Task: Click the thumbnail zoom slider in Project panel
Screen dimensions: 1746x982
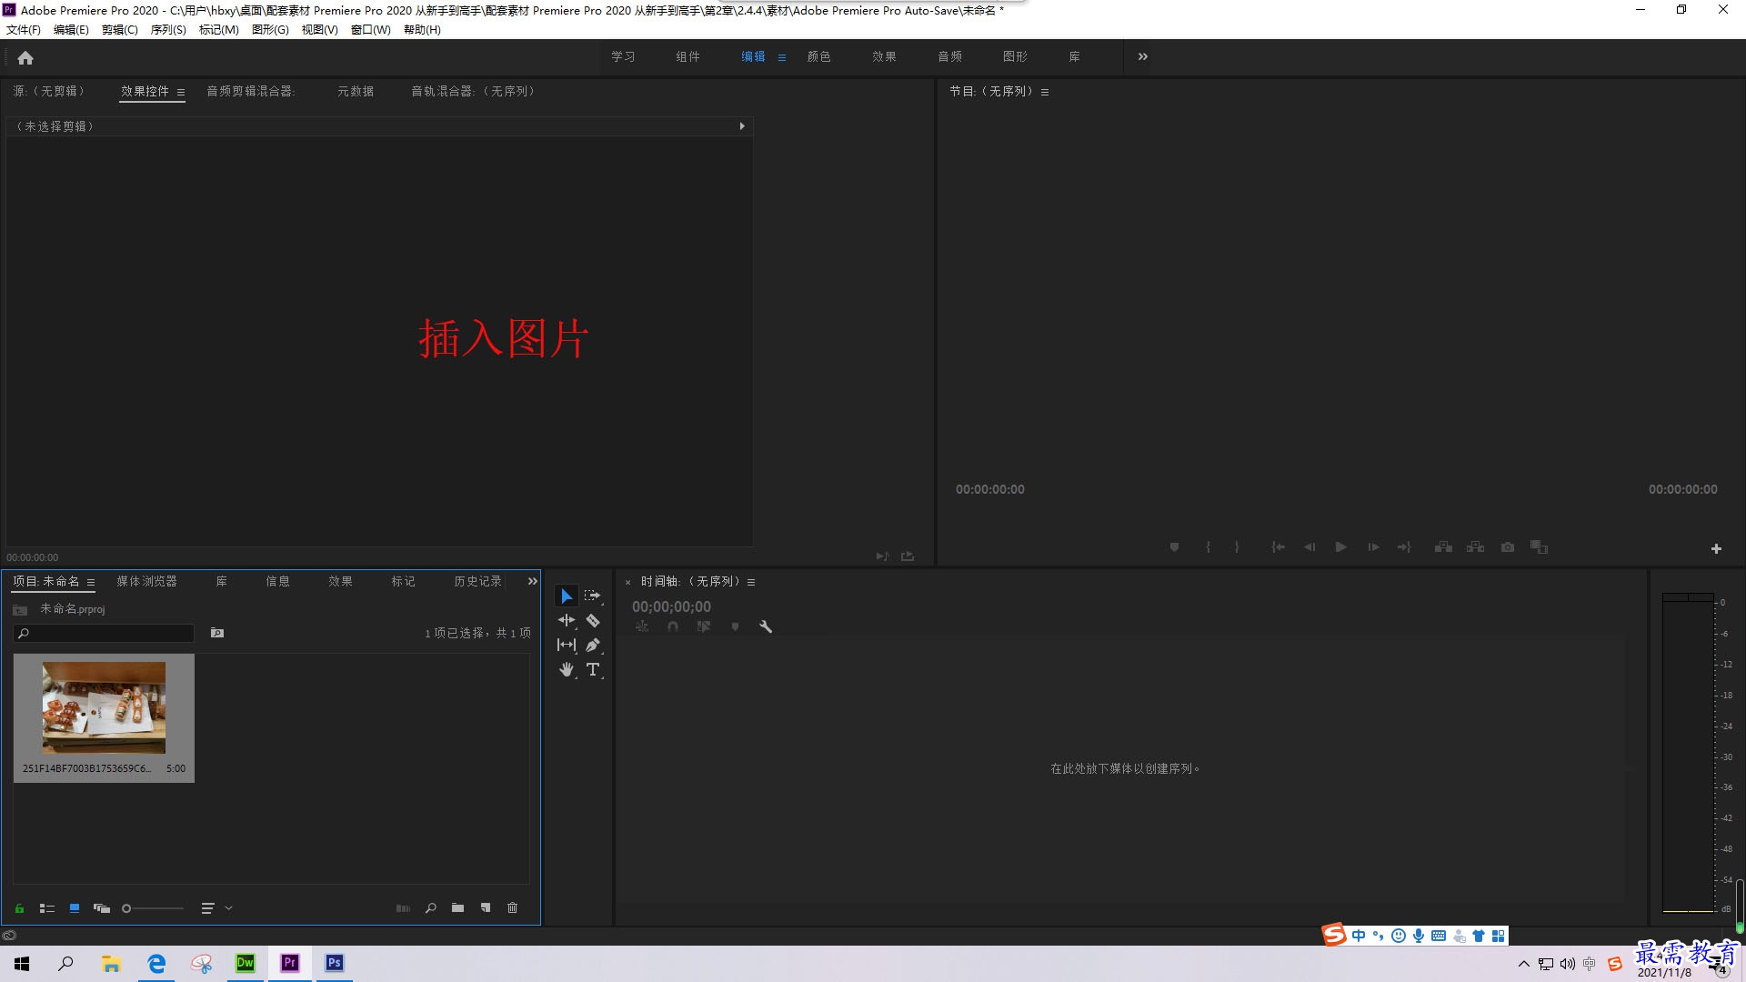Action: click(x=153, y=907)
